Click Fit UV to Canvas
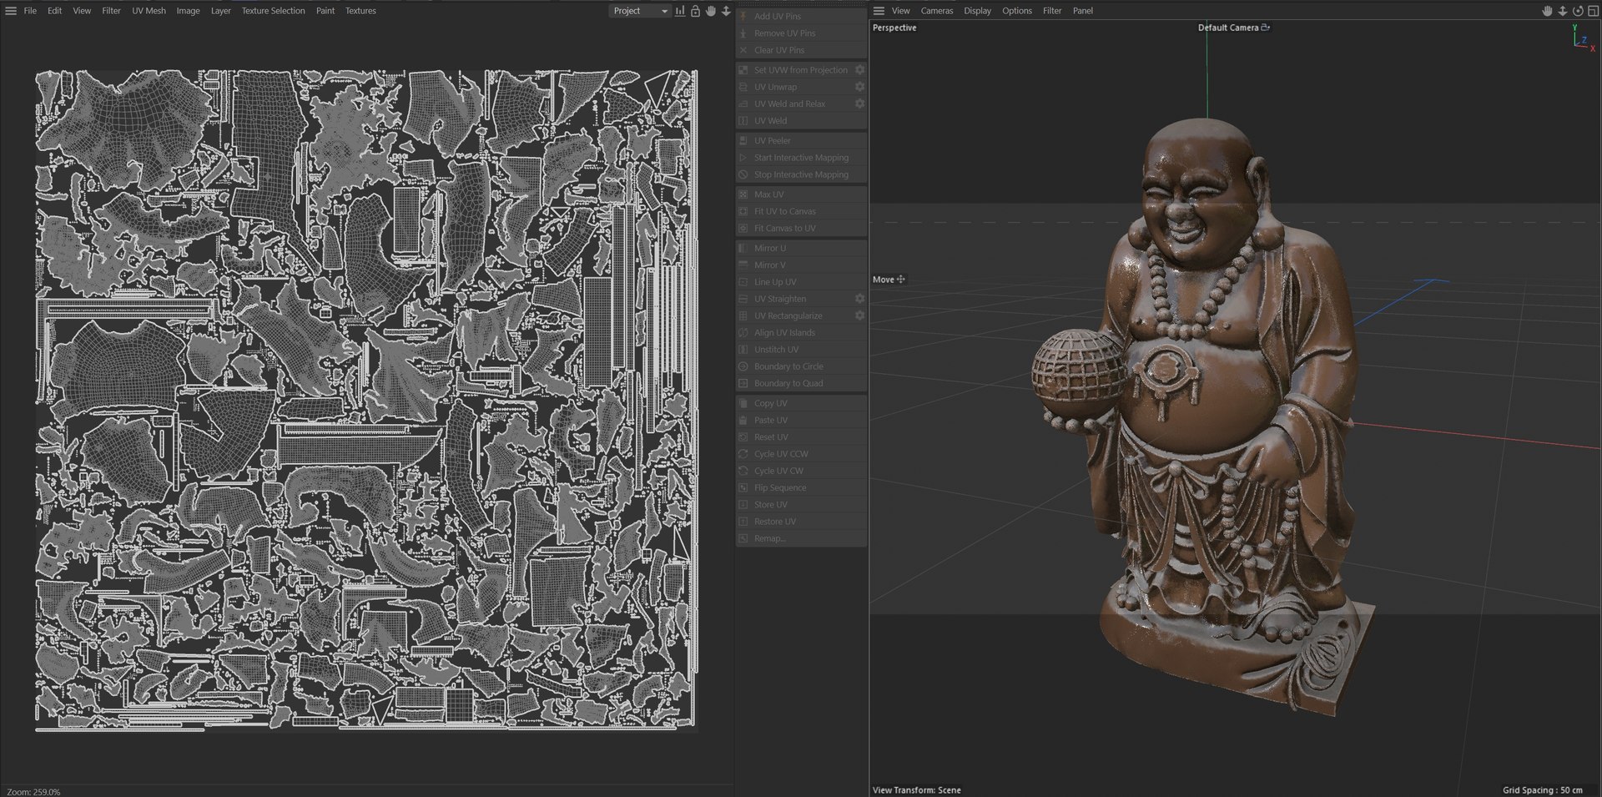Image resolution: width=1602 pixels, height=797 pixels. [x=801, y=211]
